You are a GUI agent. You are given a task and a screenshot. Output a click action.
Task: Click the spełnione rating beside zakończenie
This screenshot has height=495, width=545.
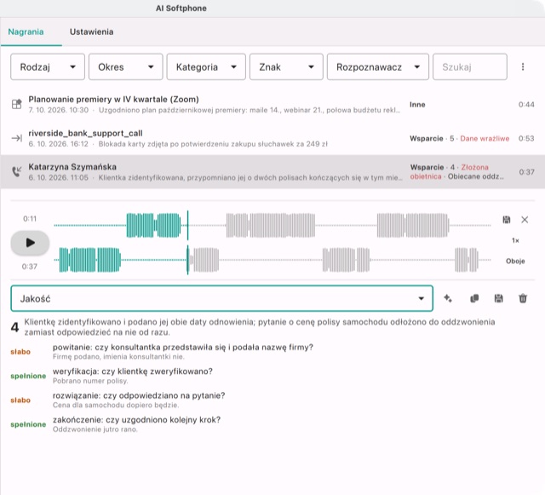[28, 424]
